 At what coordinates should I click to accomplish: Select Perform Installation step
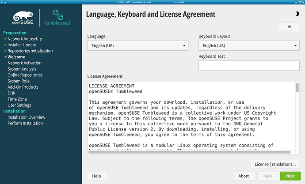[25, 123]
